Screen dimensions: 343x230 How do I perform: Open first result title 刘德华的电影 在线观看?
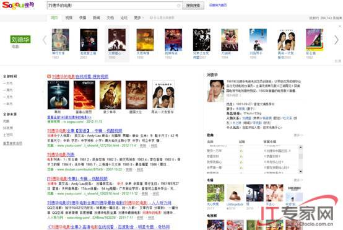tap(80, 76)
